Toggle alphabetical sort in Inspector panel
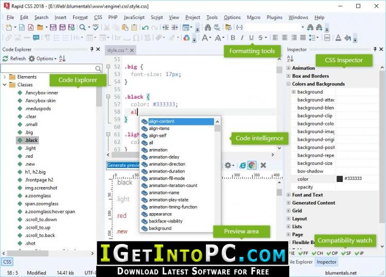 [290, 59]
